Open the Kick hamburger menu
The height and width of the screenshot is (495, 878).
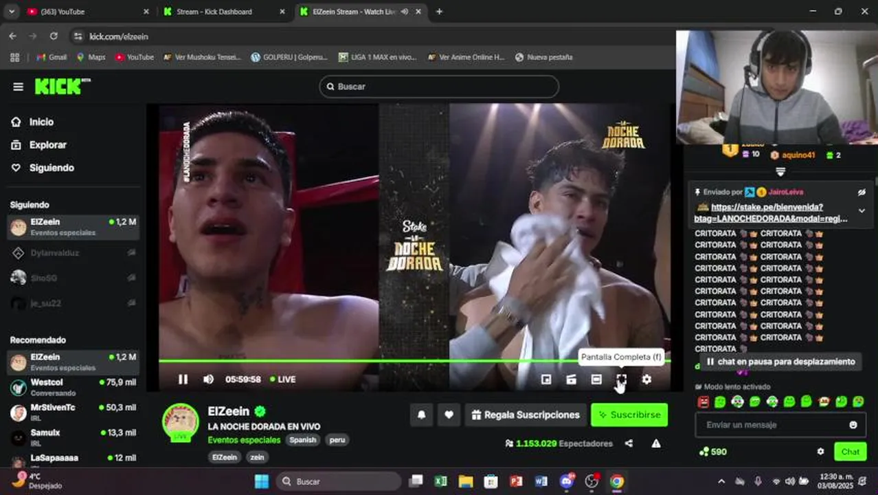18,87
